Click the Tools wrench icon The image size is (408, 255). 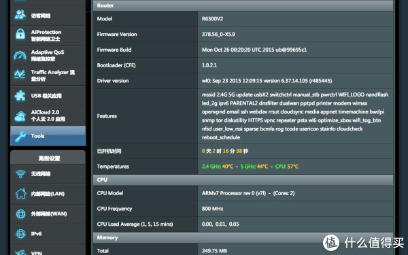point(20,136)
